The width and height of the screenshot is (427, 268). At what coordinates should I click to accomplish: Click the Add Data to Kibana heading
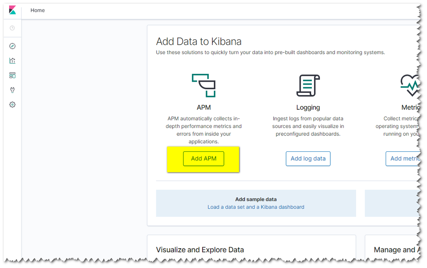[199, 42]
